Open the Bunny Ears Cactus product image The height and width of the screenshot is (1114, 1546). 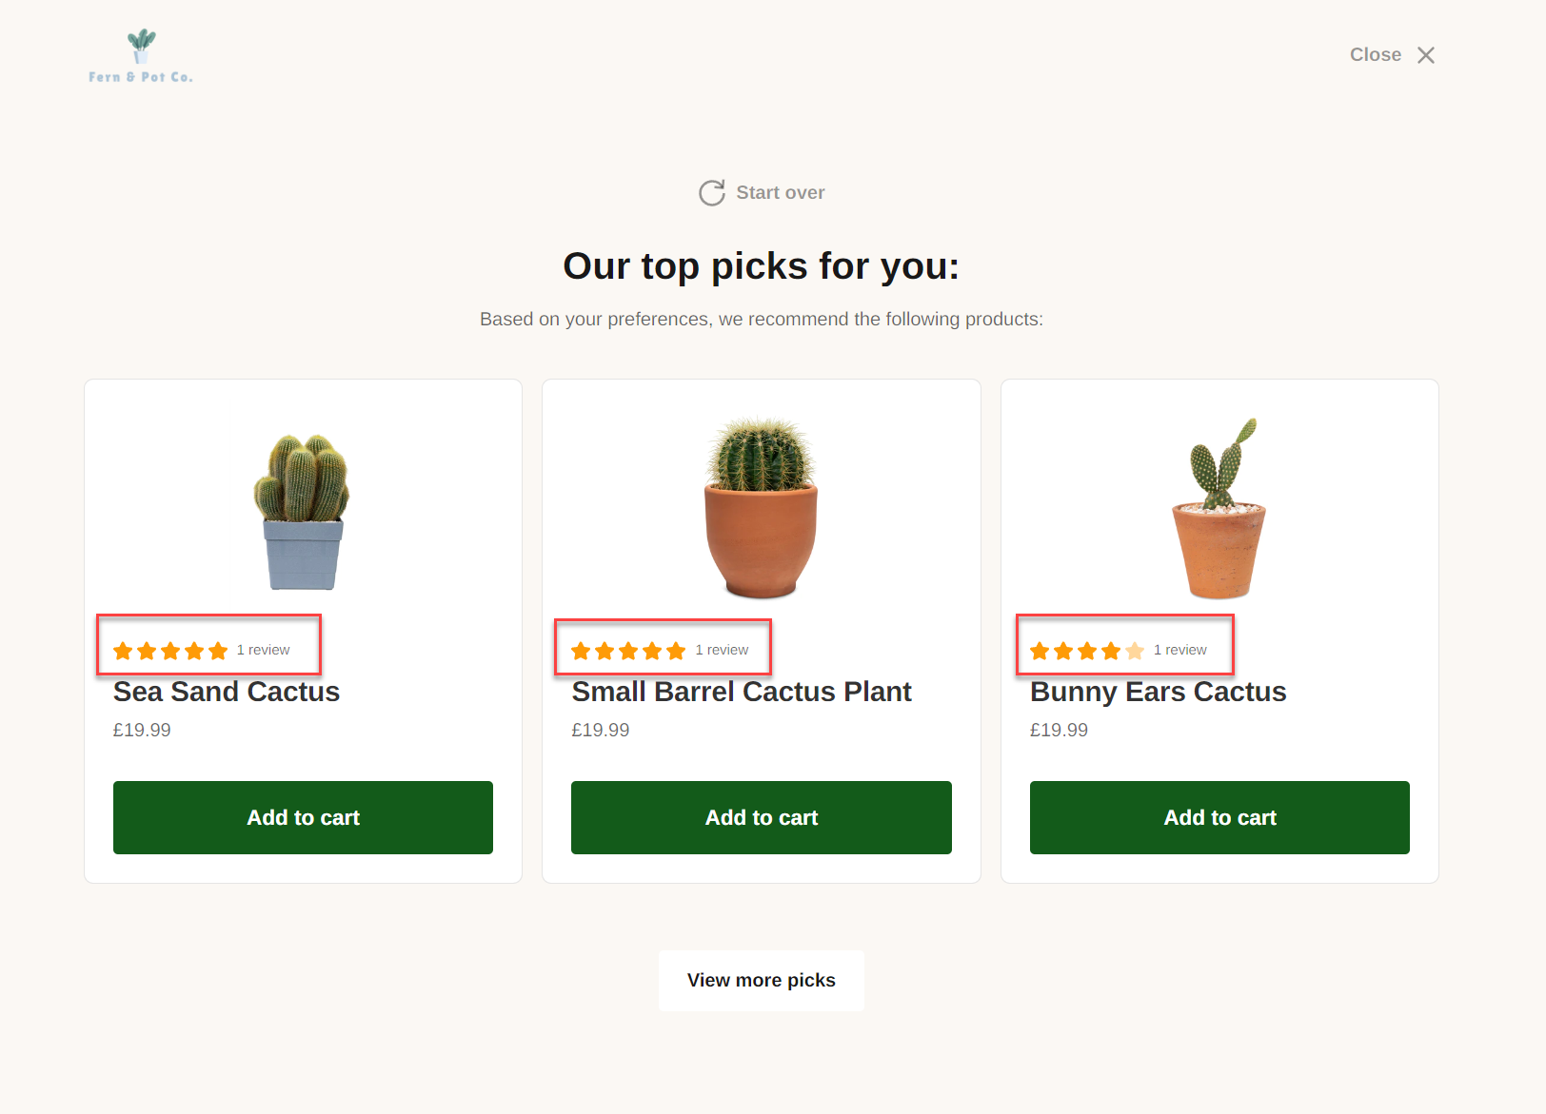(1219, 508)
